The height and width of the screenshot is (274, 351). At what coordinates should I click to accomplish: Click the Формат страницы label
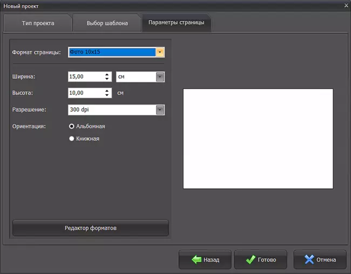(36, 52)
